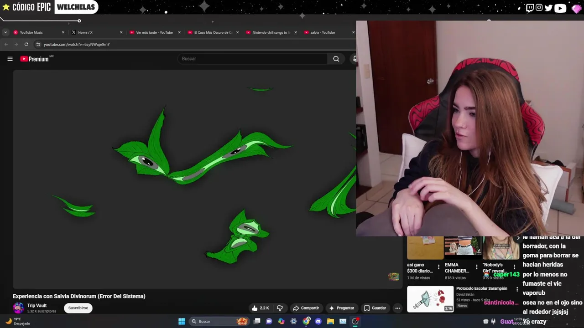Screen dimensions: 584x328
Task: Open more actions ellipsis under the video
Action: click(397, 308)
